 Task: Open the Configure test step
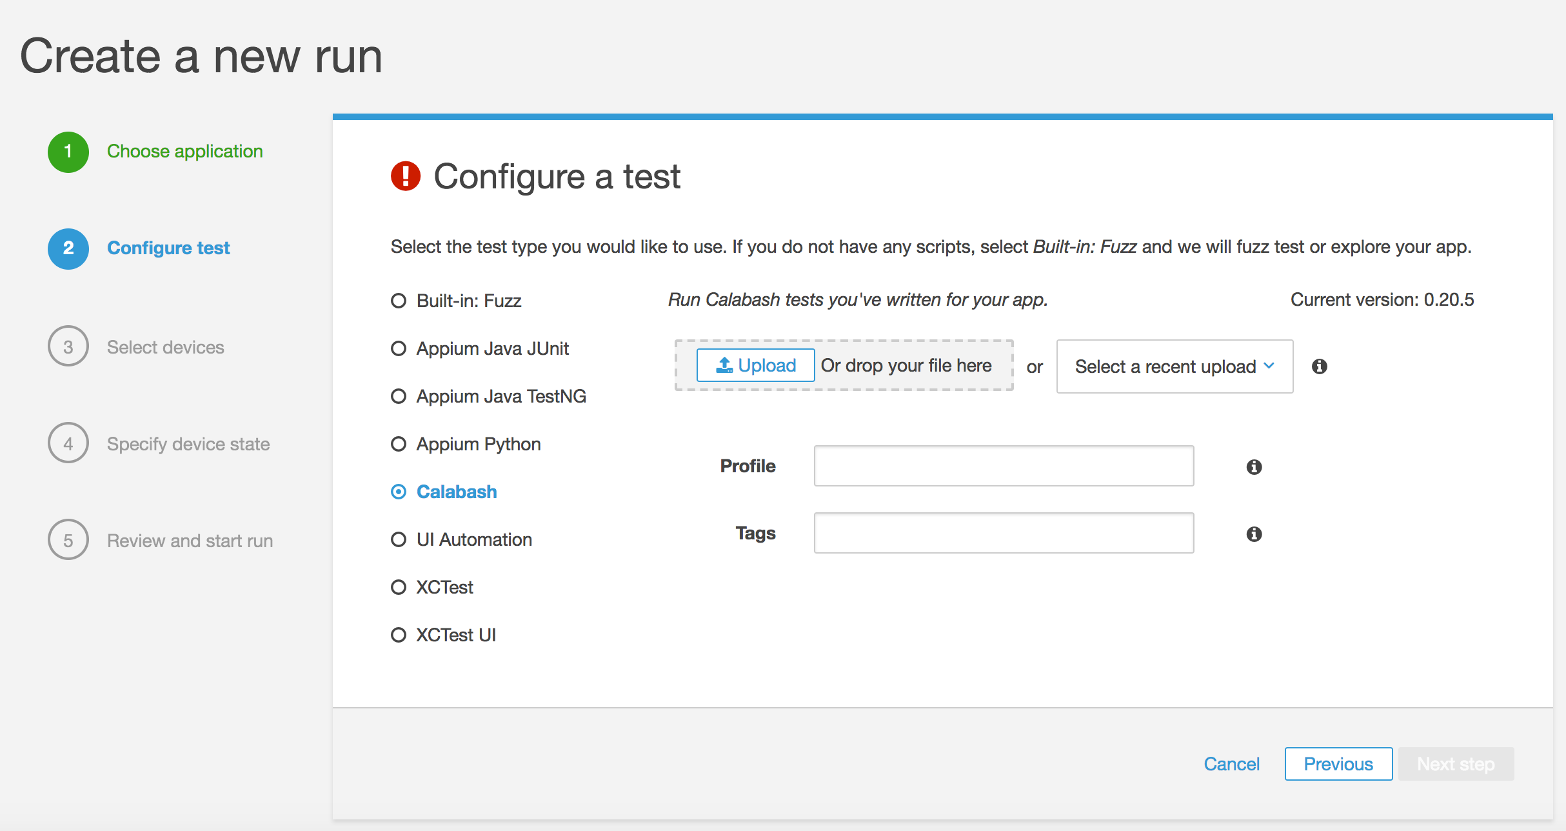point(168,248)
